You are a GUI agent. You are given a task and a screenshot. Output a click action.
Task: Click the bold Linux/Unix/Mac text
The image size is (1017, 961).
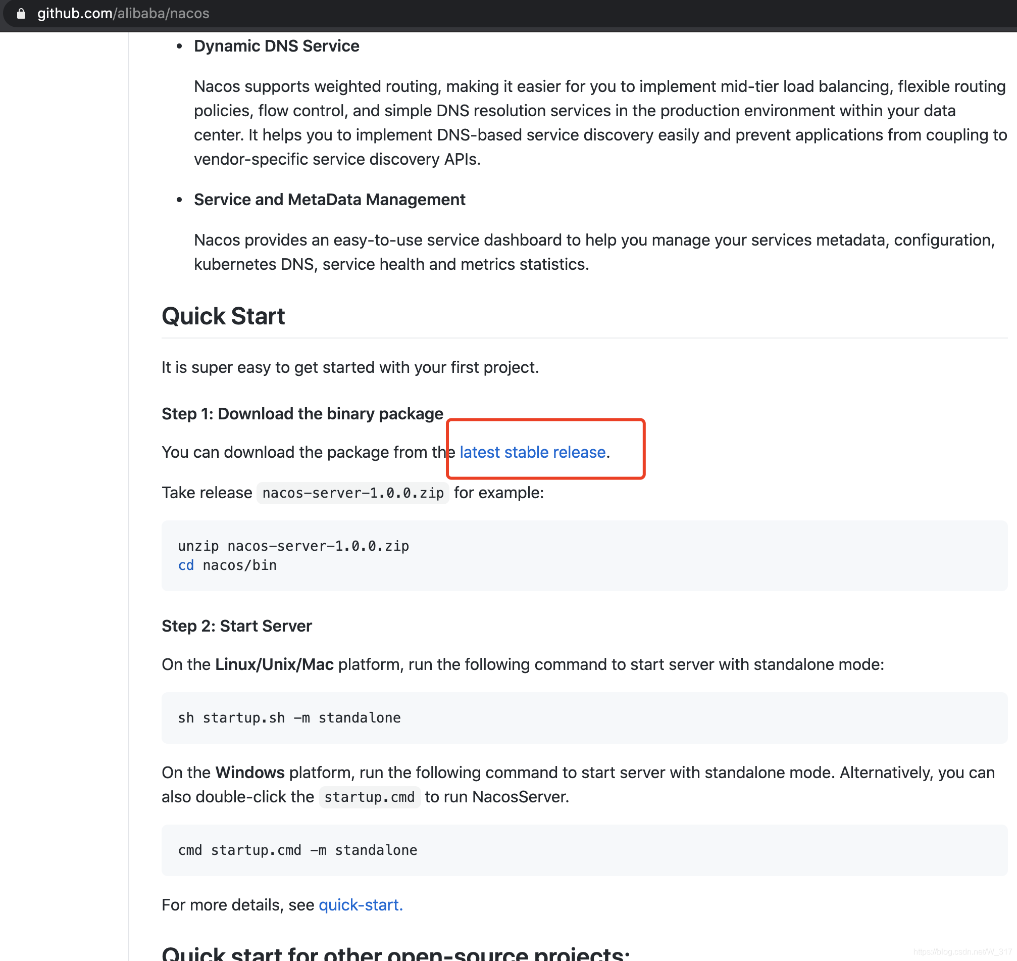pos(274,665)
